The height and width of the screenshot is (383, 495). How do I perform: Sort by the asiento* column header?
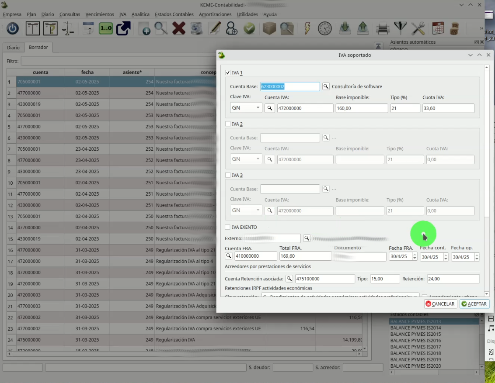click(x=132, y=72)
